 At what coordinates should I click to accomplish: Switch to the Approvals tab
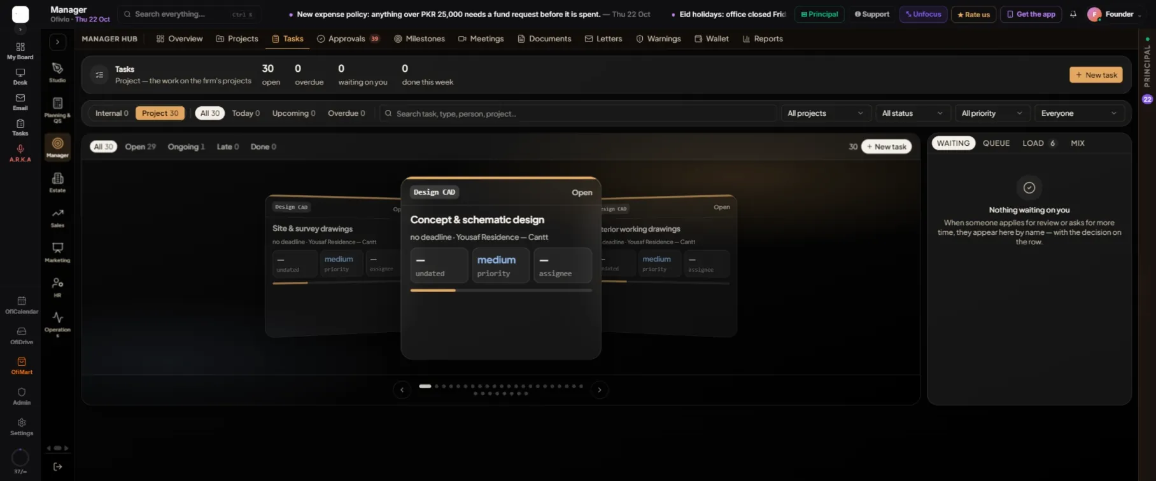click(348, 39)
